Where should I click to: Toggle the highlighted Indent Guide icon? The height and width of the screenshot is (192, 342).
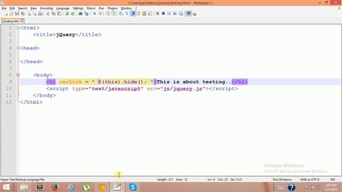[133, 14]
